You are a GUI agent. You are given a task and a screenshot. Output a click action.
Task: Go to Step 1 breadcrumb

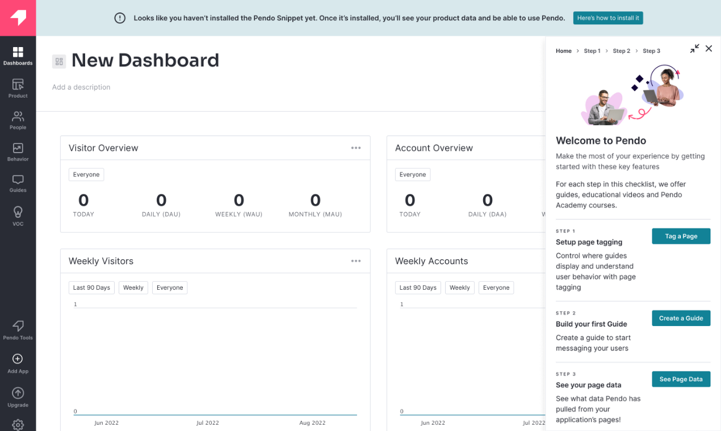pos(592,51)
